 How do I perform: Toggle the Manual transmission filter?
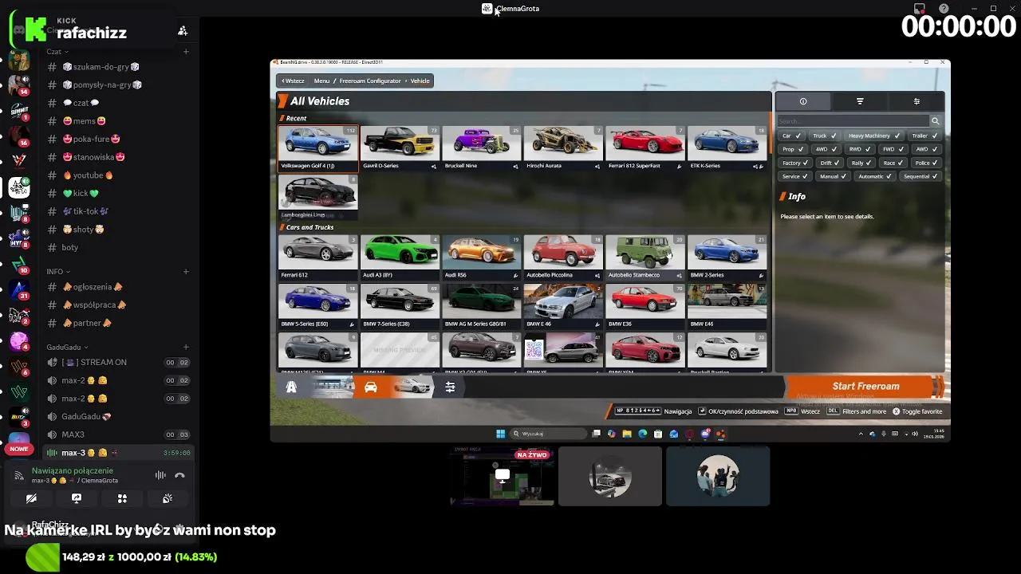(x=834, y=176)
